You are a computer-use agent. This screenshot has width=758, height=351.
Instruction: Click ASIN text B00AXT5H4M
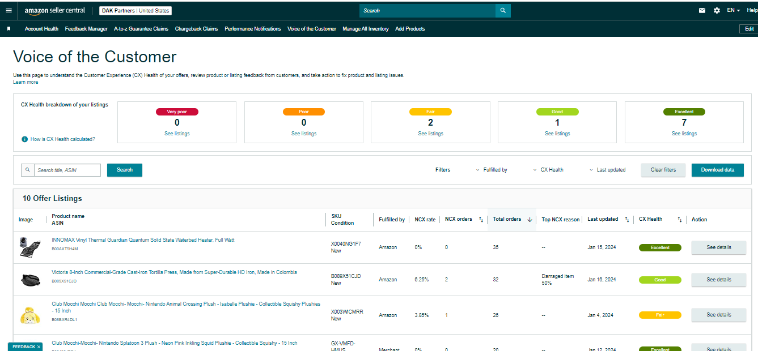point(65,249)
